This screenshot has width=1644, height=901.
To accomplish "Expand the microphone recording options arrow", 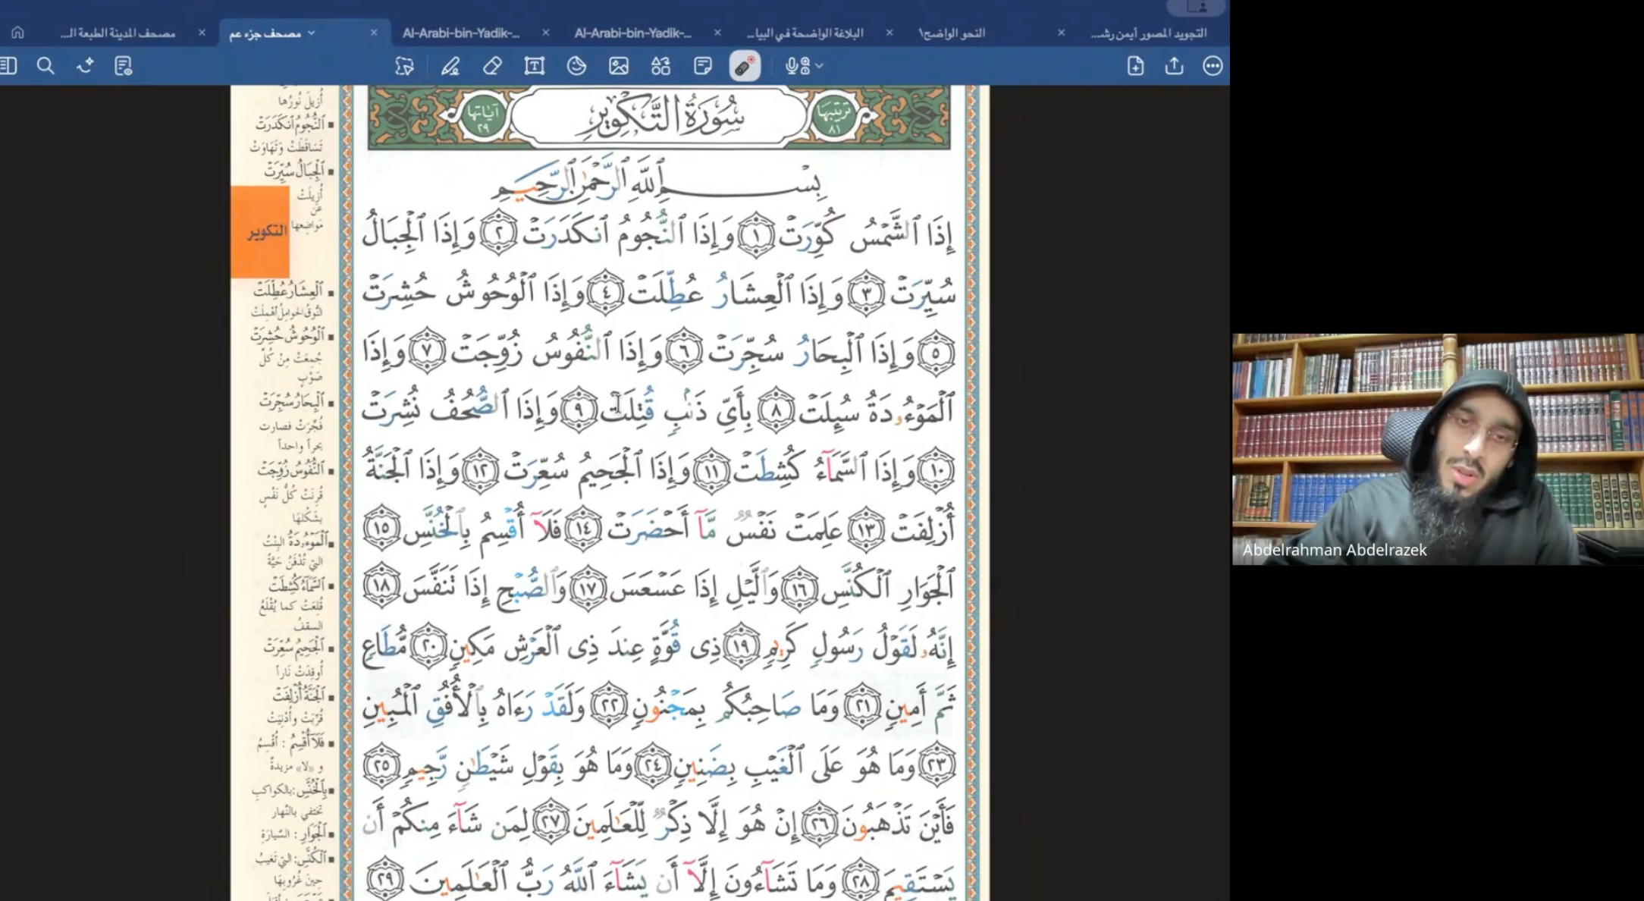I will [820, 66].
